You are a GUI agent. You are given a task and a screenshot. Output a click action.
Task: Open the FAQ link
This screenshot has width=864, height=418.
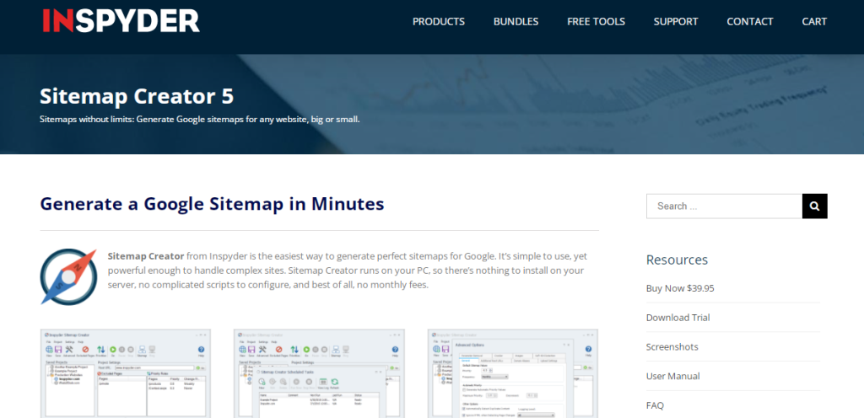[x=655, y=405]
